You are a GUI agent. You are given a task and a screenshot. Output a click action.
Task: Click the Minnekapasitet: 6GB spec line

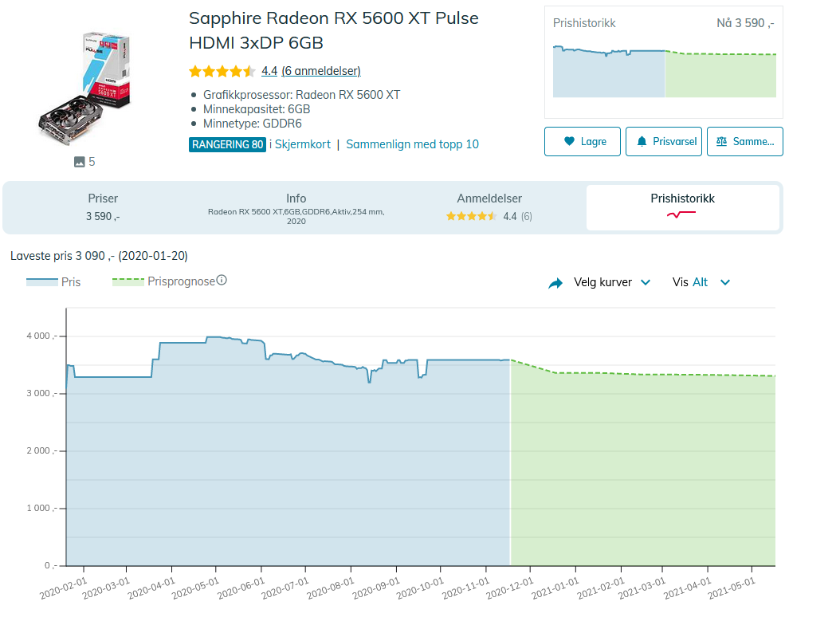click(x=257, y=109)
